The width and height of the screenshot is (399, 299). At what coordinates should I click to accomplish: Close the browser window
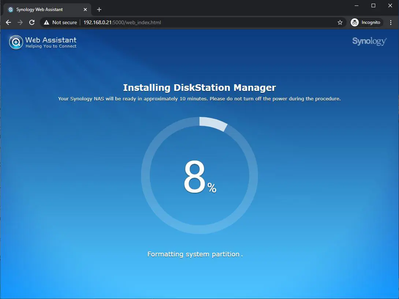[x=390, y=5]
